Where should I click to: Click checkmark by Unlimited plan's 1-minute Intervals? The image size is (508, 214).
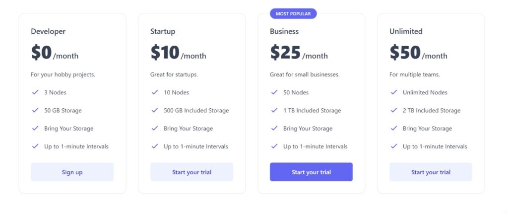point(394,146)
